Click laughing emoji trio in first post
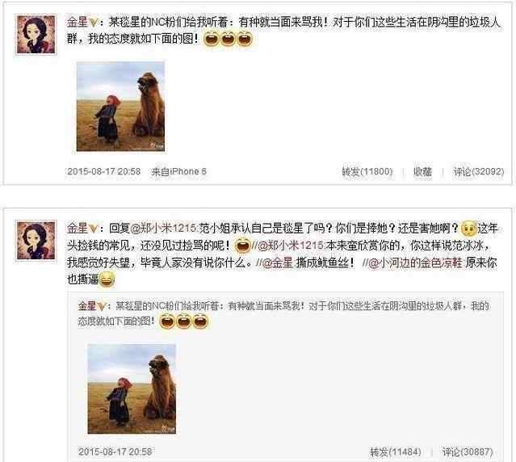 click(x=228, y=39)
